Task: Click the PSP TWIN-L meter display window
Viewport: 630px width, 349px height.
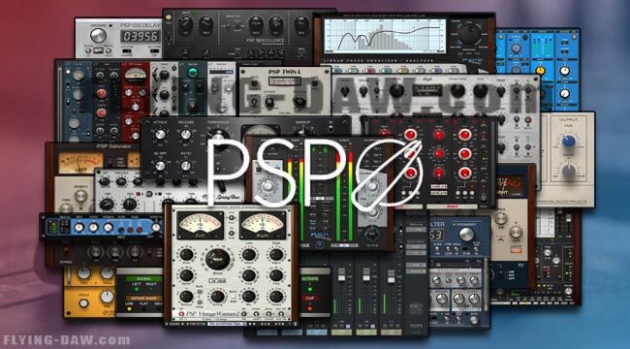Action: coord(284,80)
